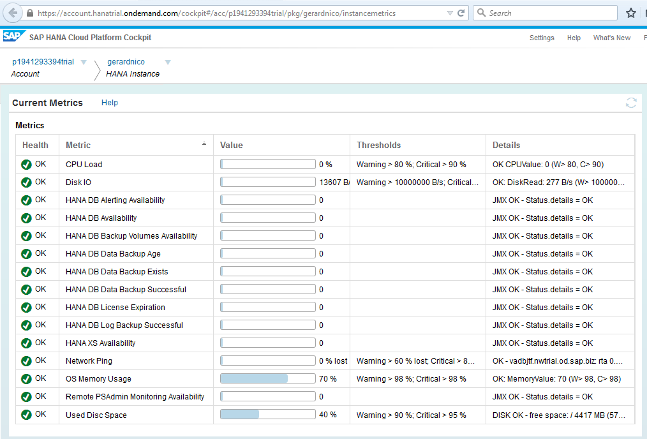Click the green OK icon for HANA DB Availability
The width and height of the screenshot is (647, 439).
coord(25,218)
